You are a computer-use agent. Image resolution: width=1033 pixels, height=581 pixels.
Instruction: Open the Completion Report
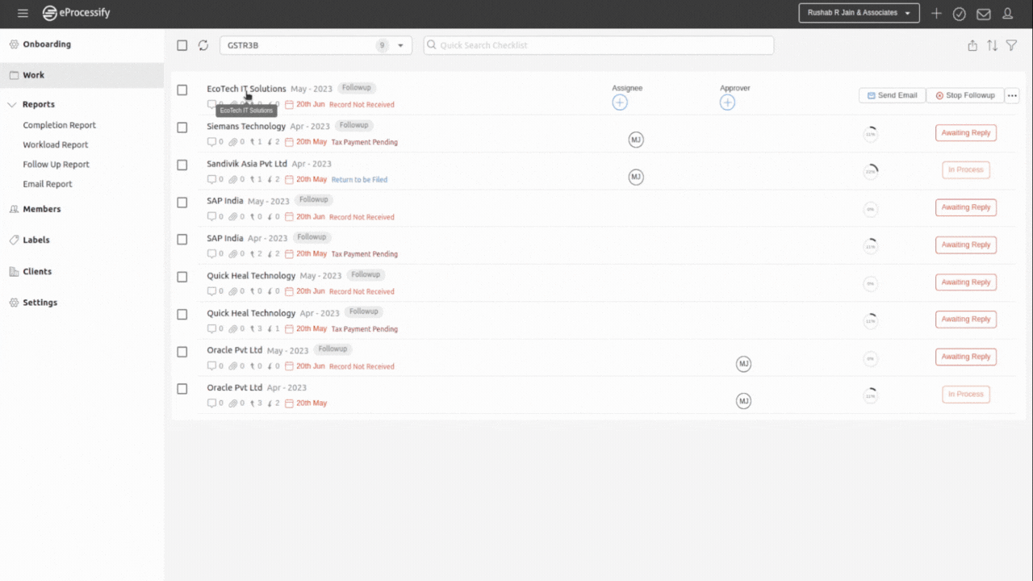click(59, 125)
